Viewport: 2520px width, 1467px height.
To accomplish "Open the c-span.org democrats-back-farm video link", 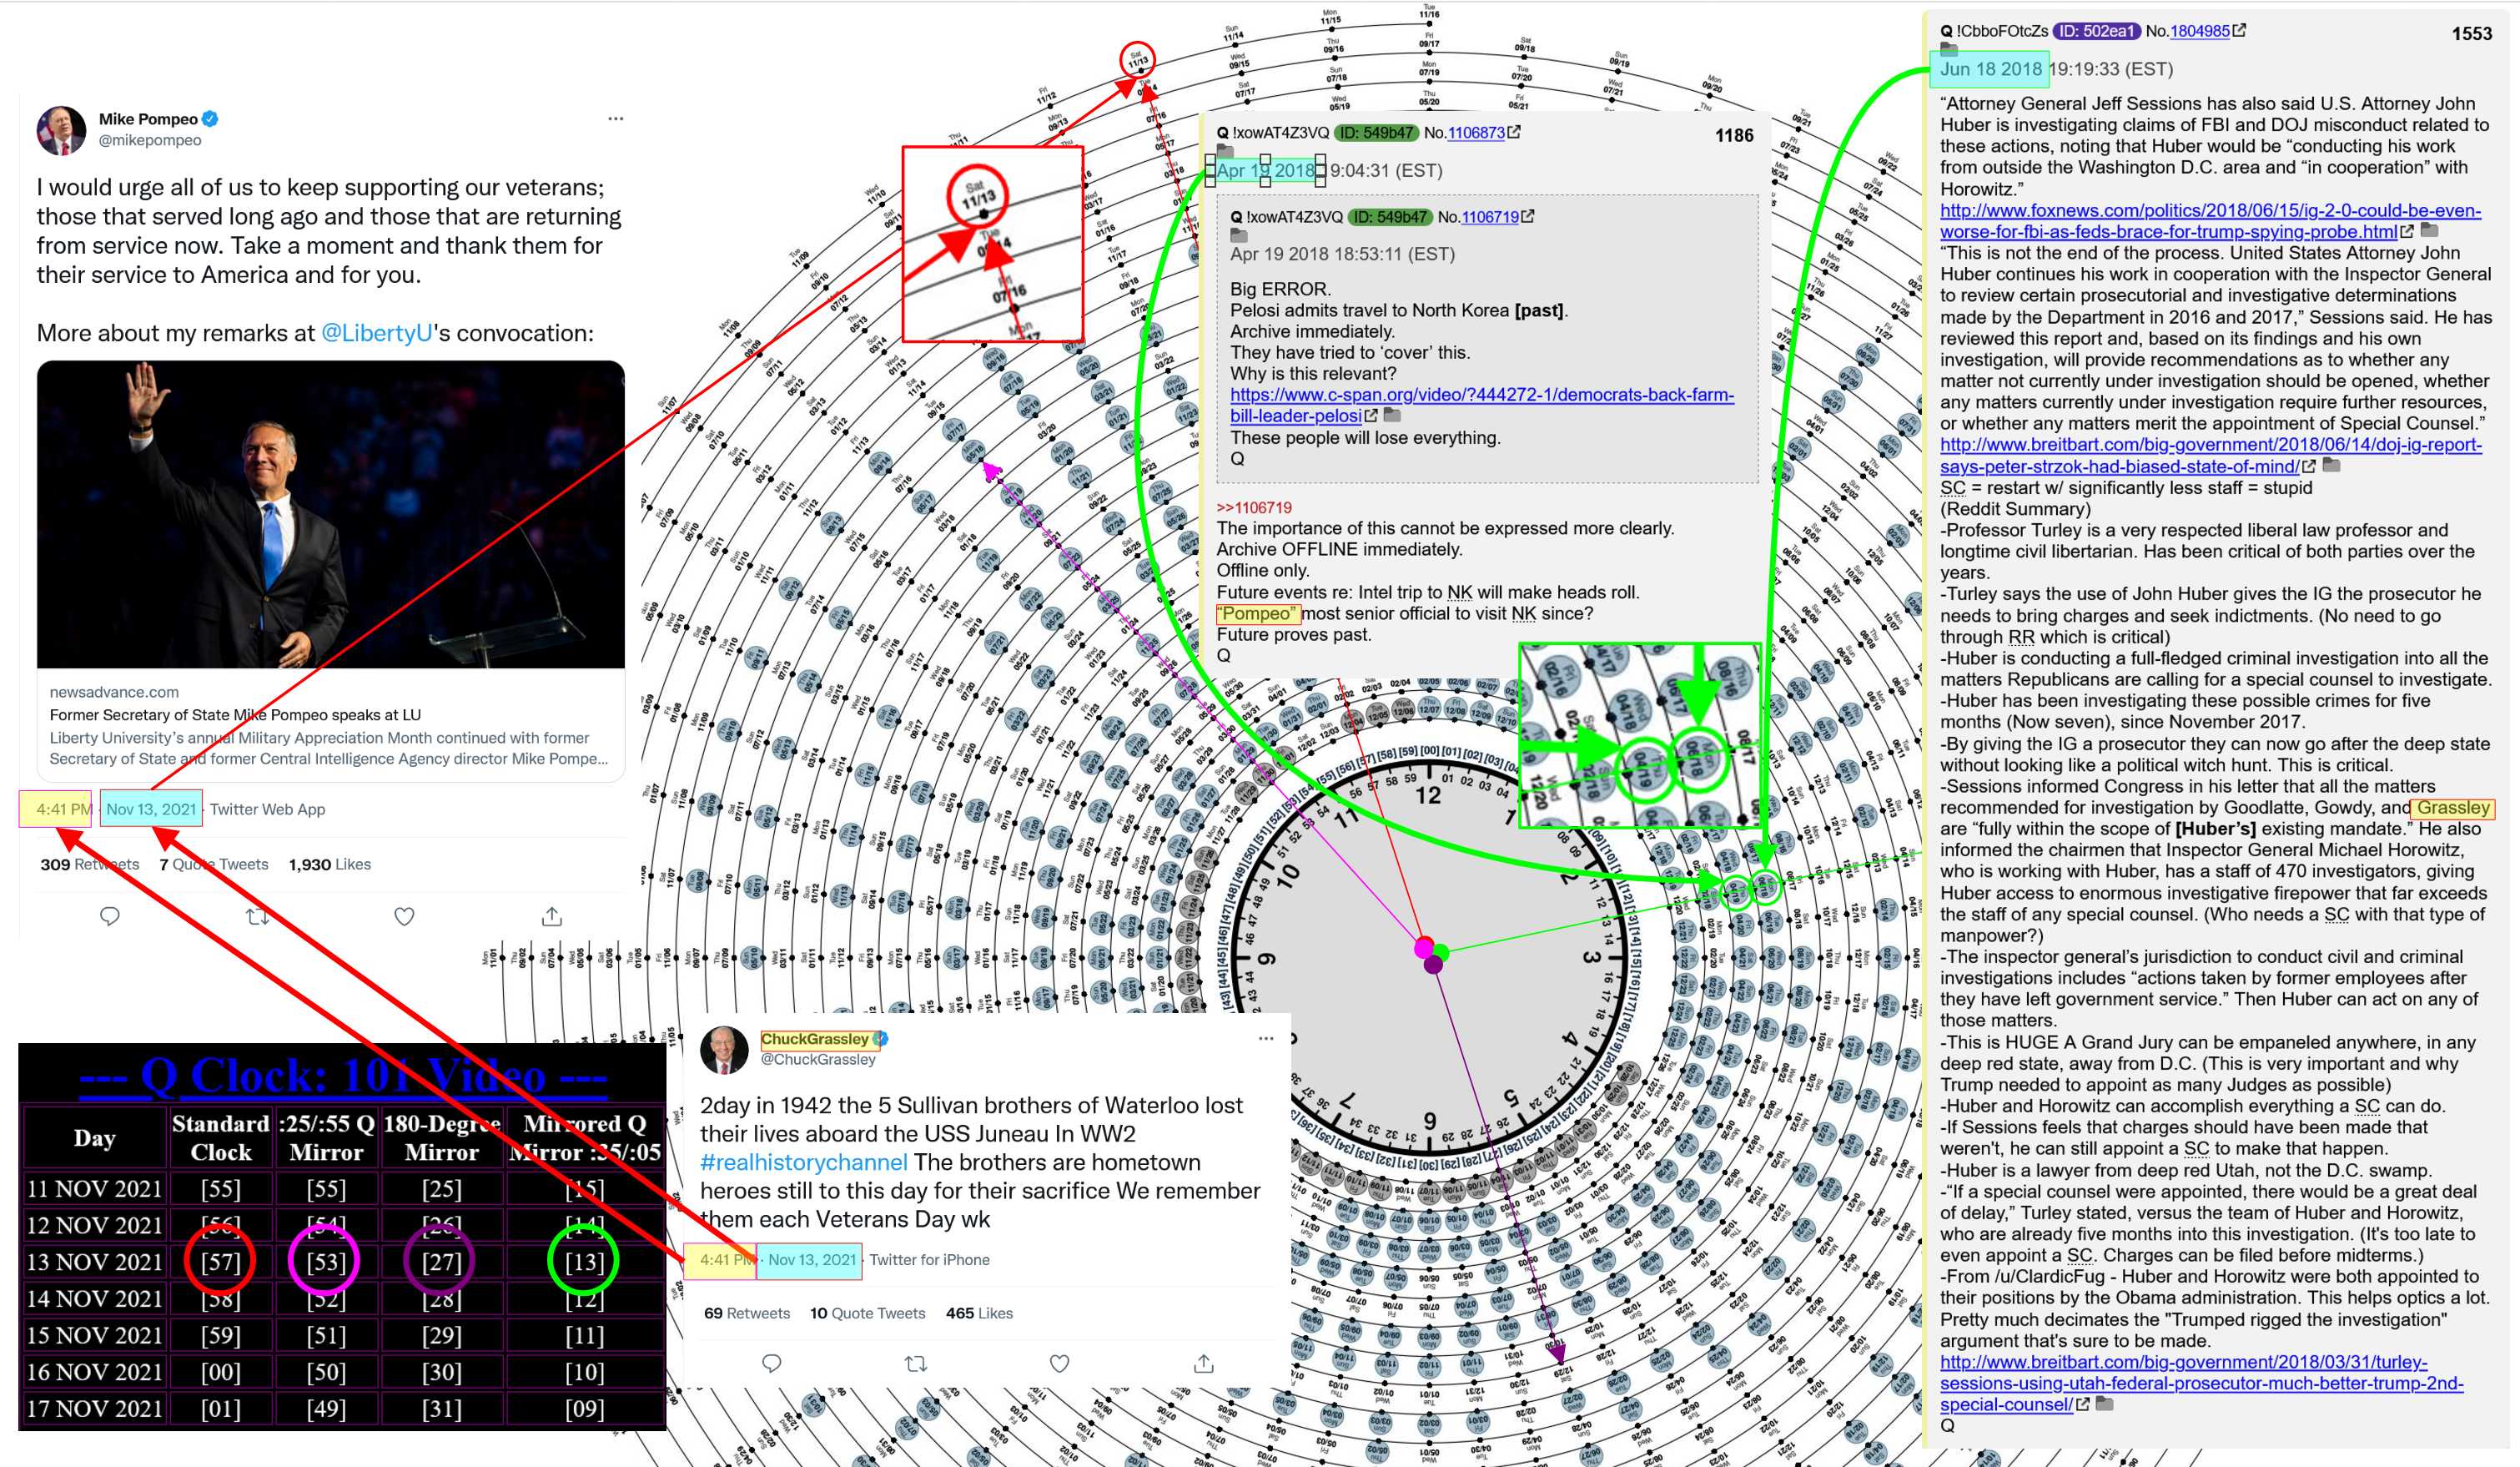I will point(1482,404).
